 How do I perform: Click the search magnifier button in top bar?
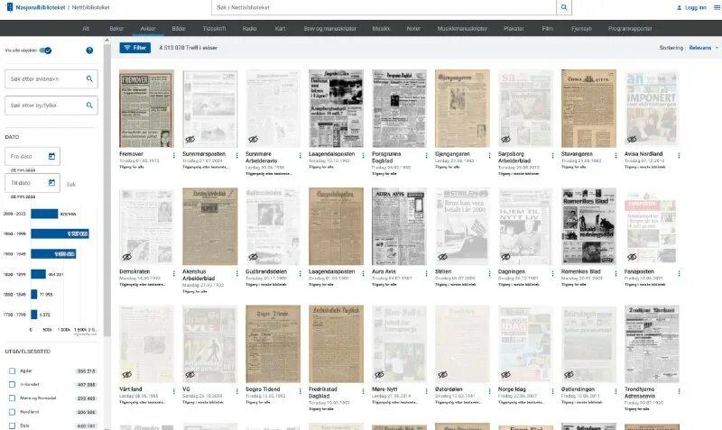[563, 7]
